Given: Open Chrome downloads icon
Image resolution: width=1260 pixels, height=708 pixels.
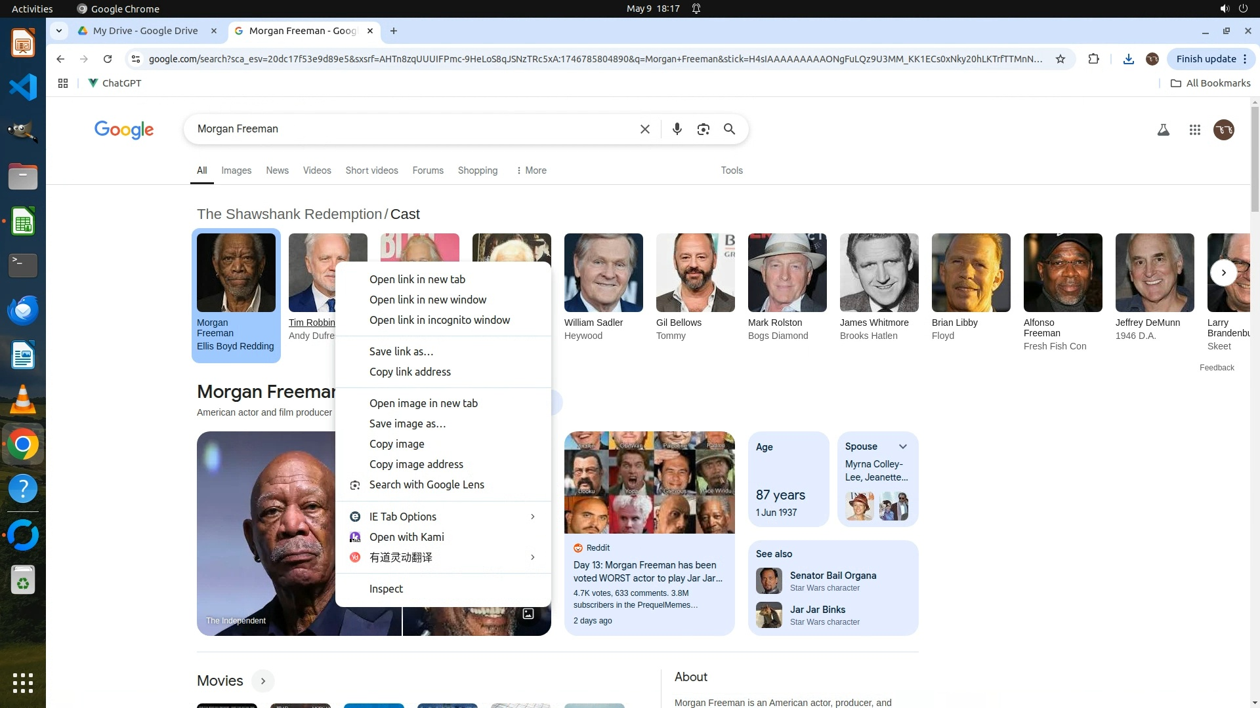Looking at the screenshot, I should point(1128,59).
